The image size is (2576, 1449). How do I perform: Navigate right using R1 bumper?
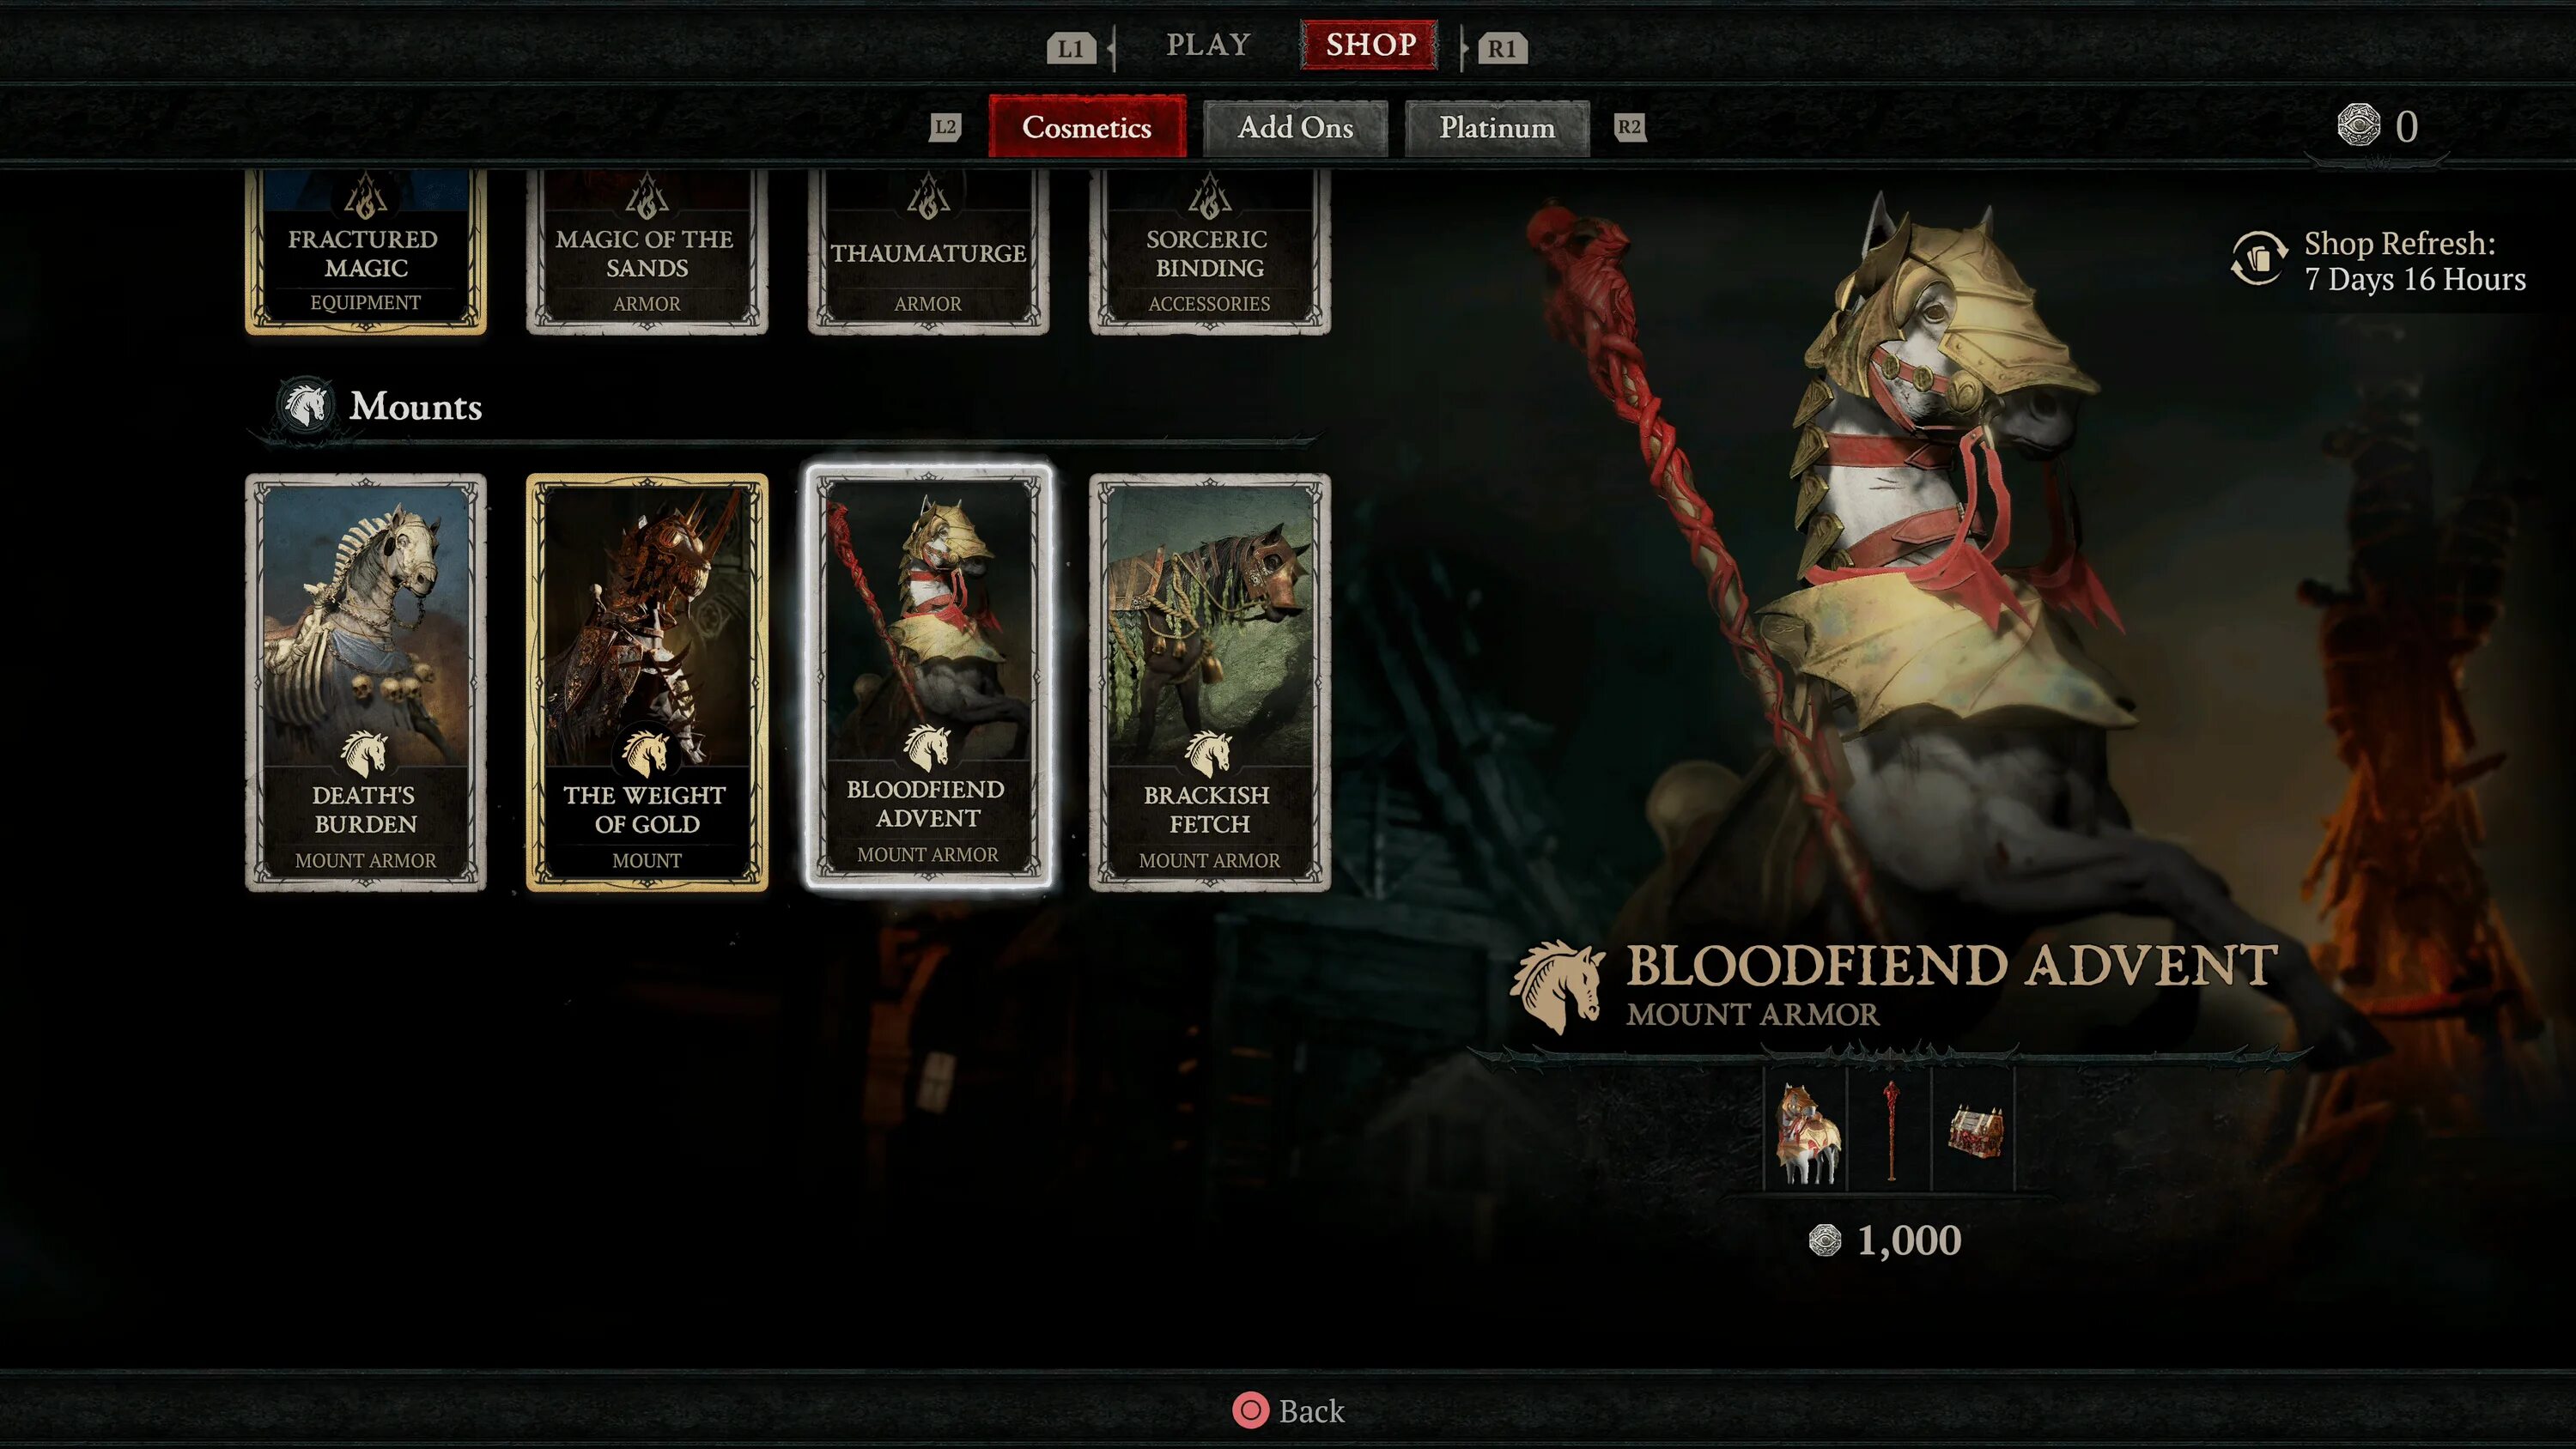click(1500, 46)
